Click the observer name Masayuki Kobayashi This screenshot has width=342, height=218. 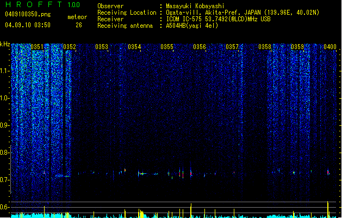pos(195,6)
